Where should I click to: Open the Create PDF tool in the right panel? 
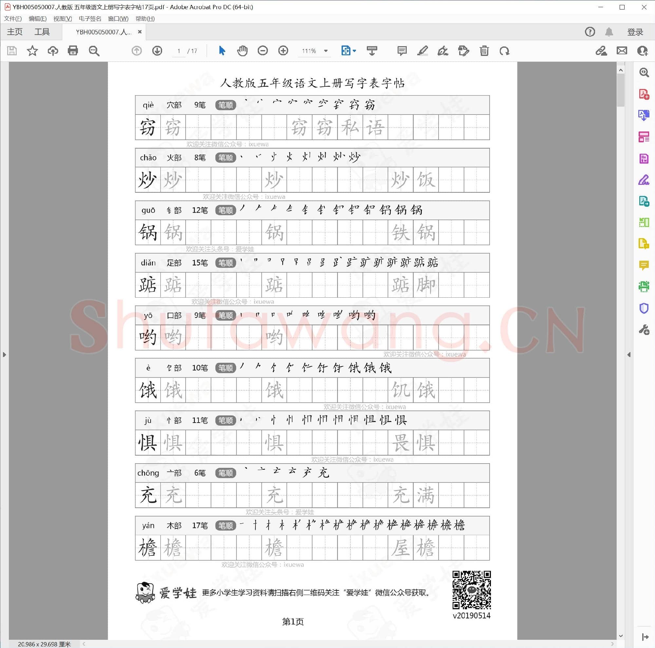tap(644, 95)
